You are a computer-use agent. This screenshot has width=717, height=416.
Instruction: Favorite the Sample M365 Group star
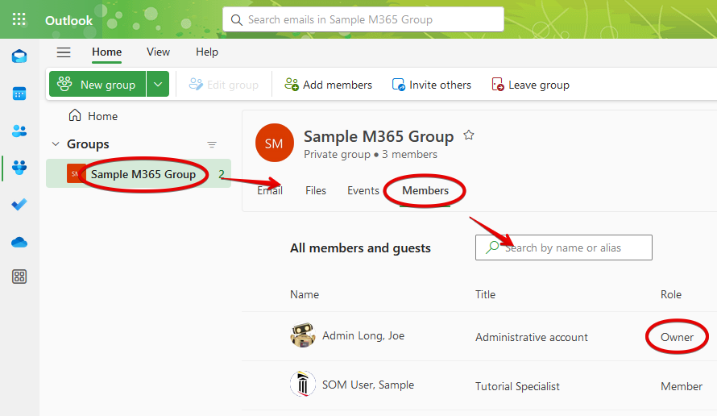point(469,135)
